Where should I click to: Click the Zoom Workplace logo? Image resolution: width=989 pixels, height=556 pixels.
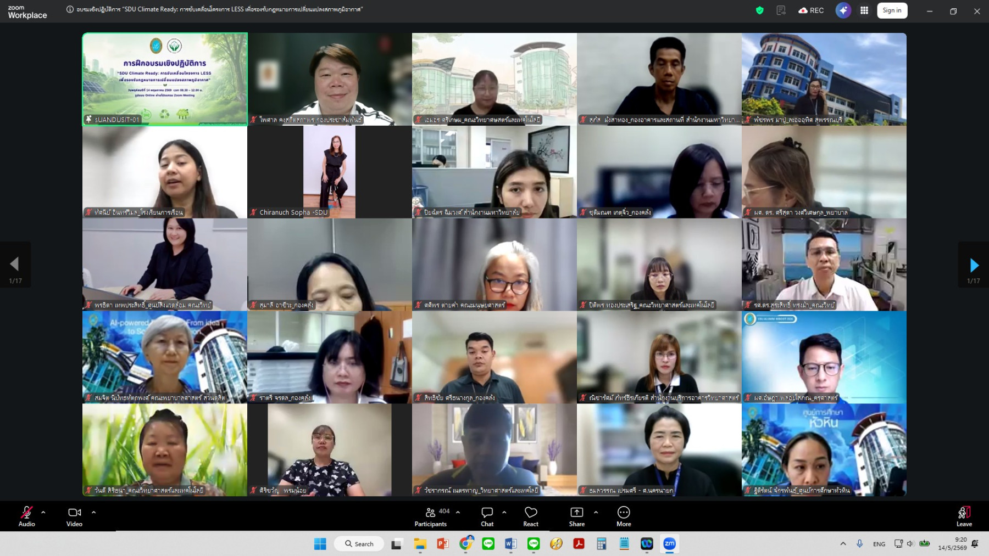coord(27,12)
